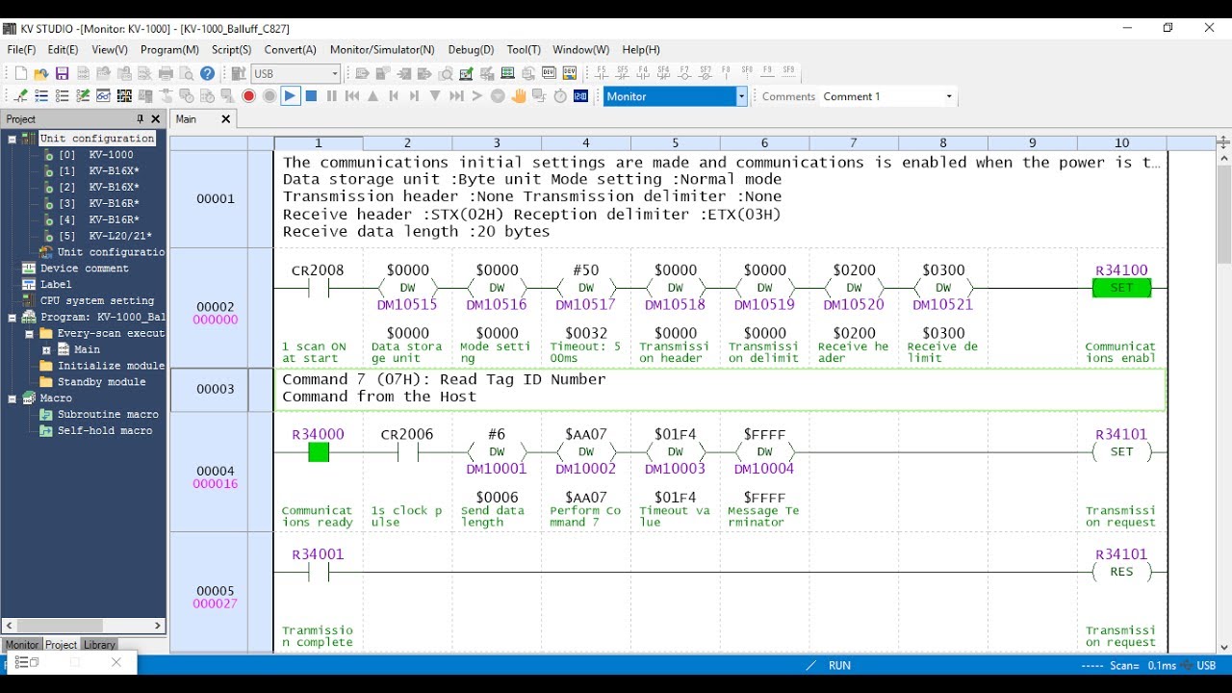Image resolution: width=1232 pixels, height=693 pixels.
Task: Expand the Main program node
Action: point(45,349)
